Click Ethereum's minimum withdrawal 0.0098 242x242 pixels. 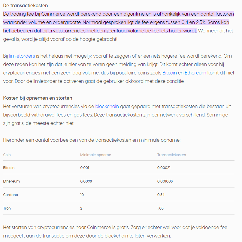click(x=86, y=181)
